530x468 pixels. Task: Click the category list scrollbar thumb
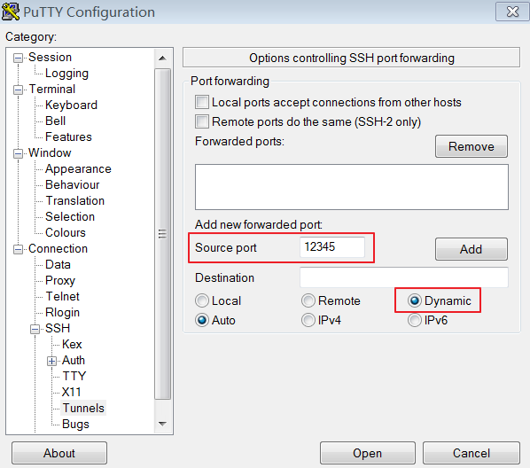162,234
